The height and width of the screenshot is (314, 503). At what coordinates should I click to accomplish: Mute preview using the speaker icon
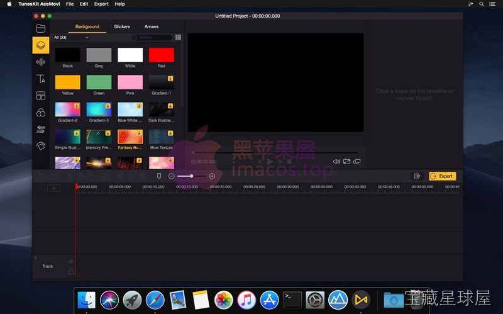coord(336,162)
